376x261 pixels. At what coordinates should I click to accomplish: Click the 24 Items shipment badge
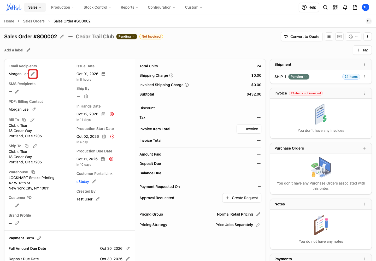[x=351, y=77]
